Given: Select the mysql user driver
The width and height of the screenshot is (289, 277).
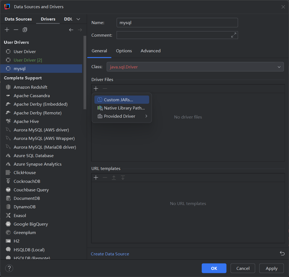Looking at the screenshot, I should coord(41,68).
